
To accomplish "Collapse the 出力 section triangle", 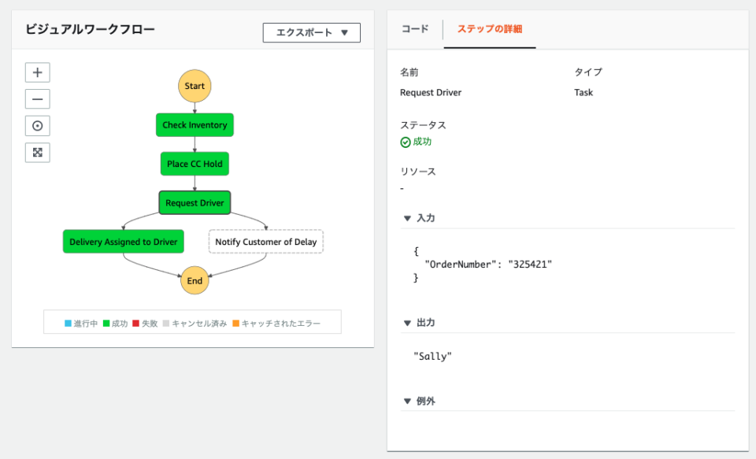I will click(x=407, y=323).
